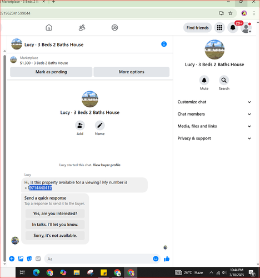Send quick reply Yes, are you interested?
This screenshot has height=278, width=260.
pyautogui.click(x=55, y=214)
